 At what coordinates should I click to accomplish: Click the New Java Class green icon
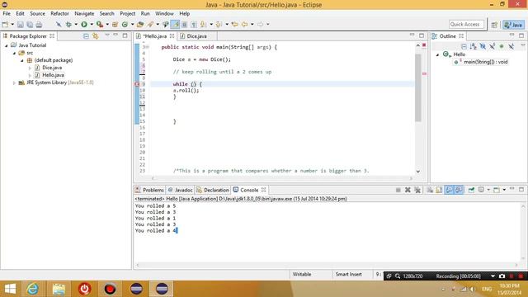[125, 24]
